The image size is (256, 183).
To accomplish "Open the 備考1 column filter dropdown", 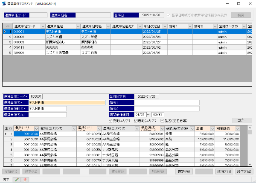I will click(190, 26).
